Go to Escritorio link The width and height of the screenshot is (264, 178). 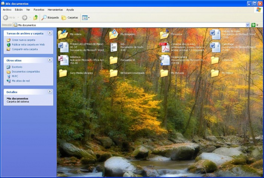coord(17,67)
